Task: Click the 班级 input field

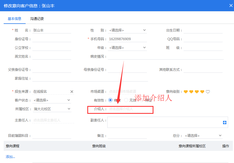Action: (x=203, y=48)
